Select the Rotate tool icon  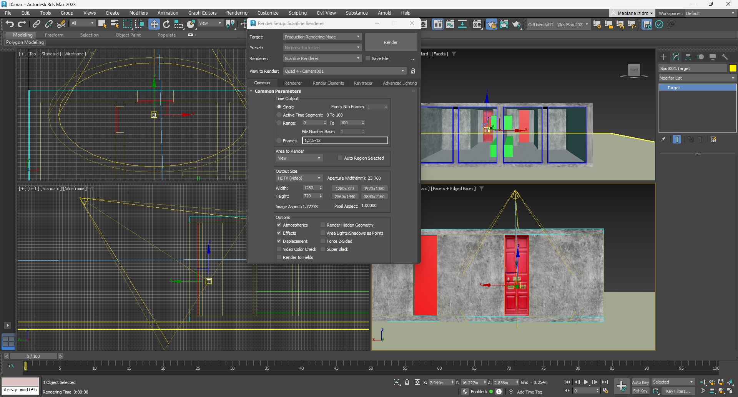coord(166,24)
